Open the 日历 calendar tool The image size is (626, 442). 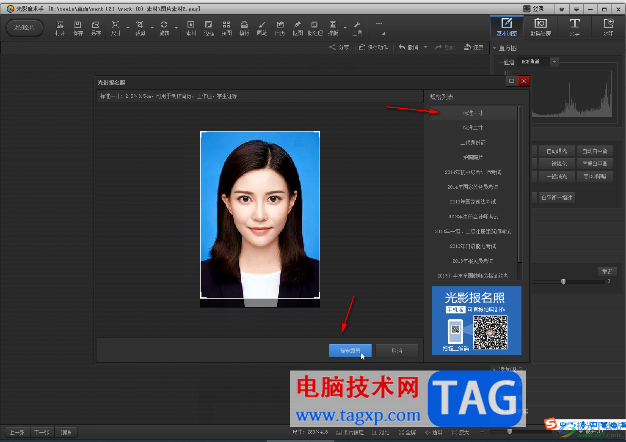coord(280,28)
